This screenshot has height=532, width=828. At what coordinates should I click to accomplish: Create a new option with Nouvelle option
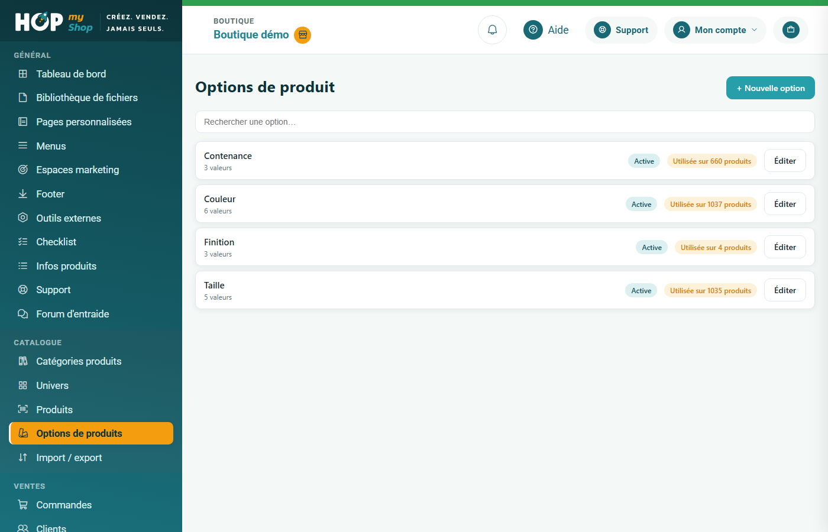(770, 88)
